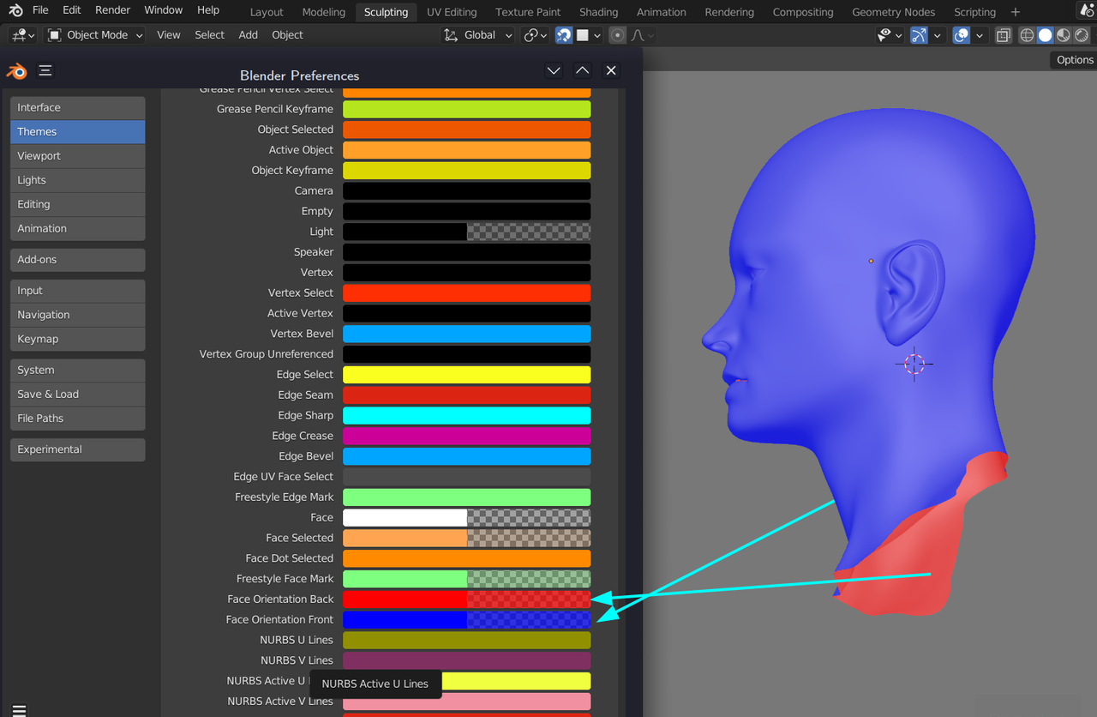This screenshot has width=1097, height=717.
Task: Switch to the Geometry Nodes workspace tab
Action: point(894,12)
